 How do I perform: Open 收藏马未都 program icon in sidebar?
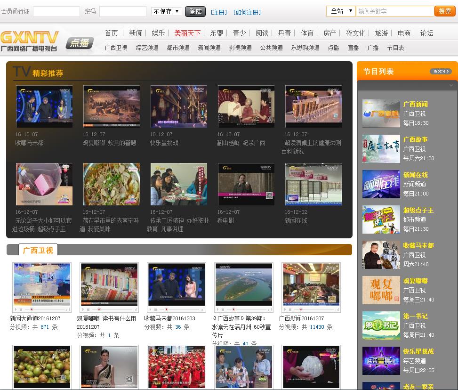[x=381, y=255]
